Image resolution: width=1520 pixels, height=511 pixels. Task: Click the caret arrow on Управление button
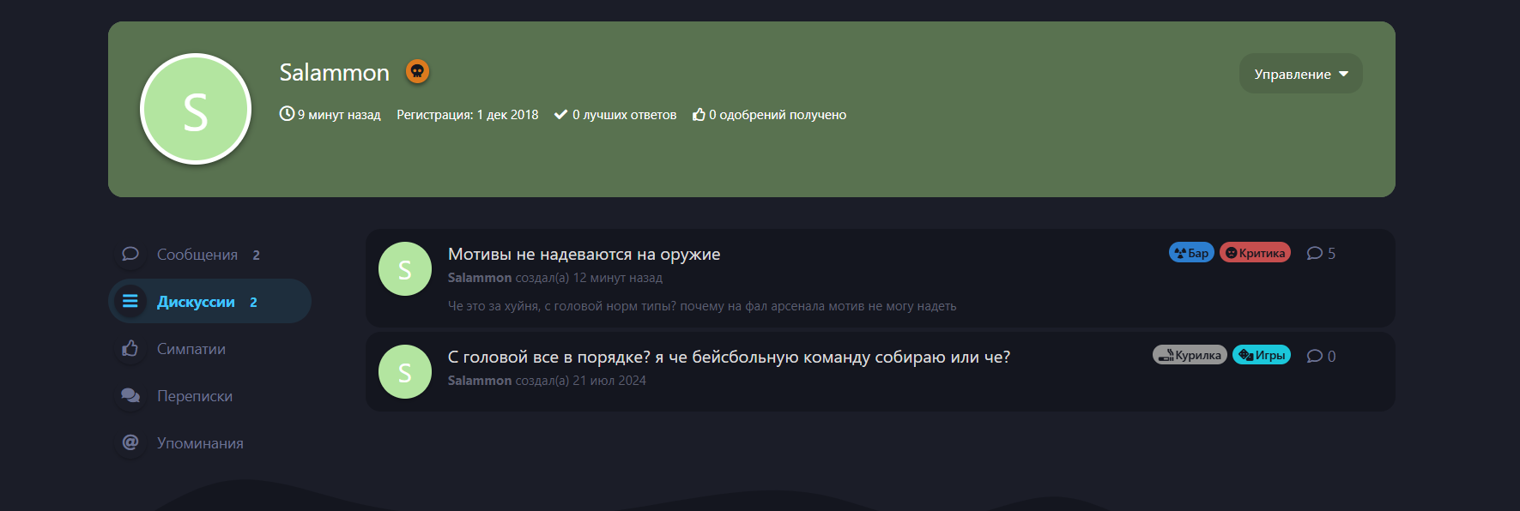tap(1344, 74)
